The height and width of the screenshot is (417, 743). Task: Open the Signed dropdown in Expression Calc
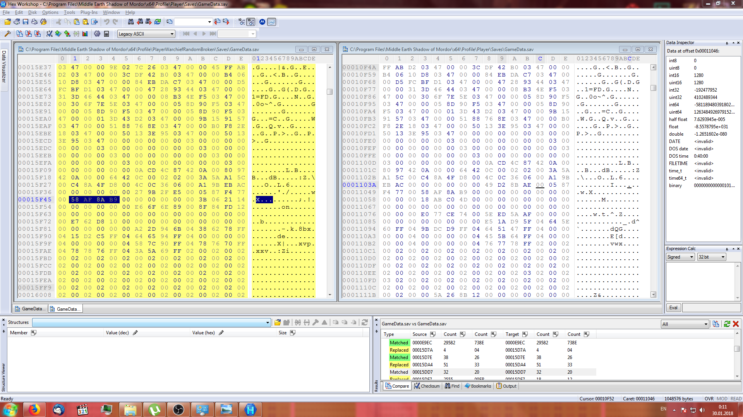click(x=680, y=257)
